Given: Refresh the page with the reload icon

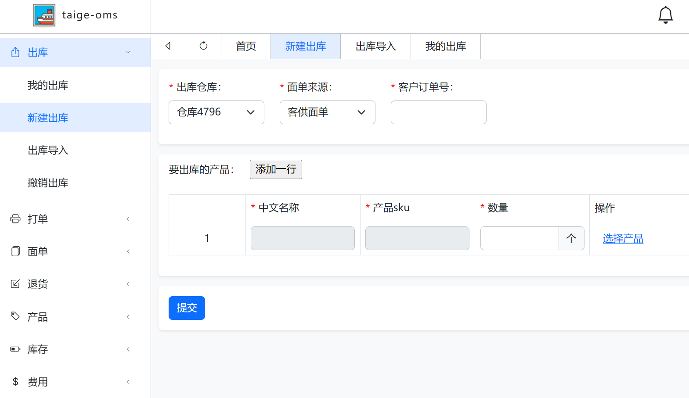Looking at the screenshot, I should coord(203,46).
